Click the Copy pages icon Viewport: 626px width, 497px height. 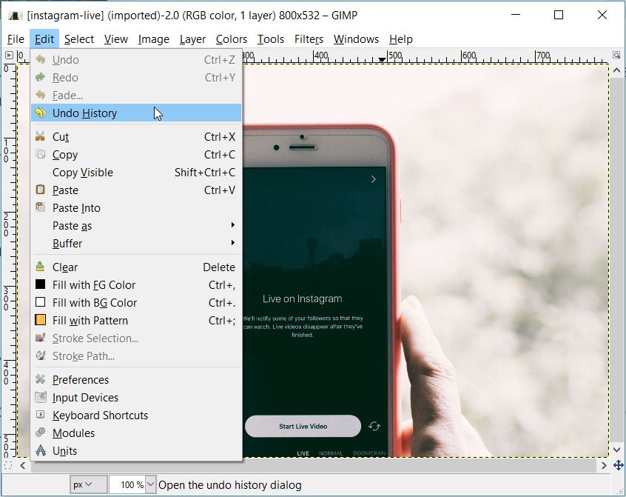coord(40,154)
